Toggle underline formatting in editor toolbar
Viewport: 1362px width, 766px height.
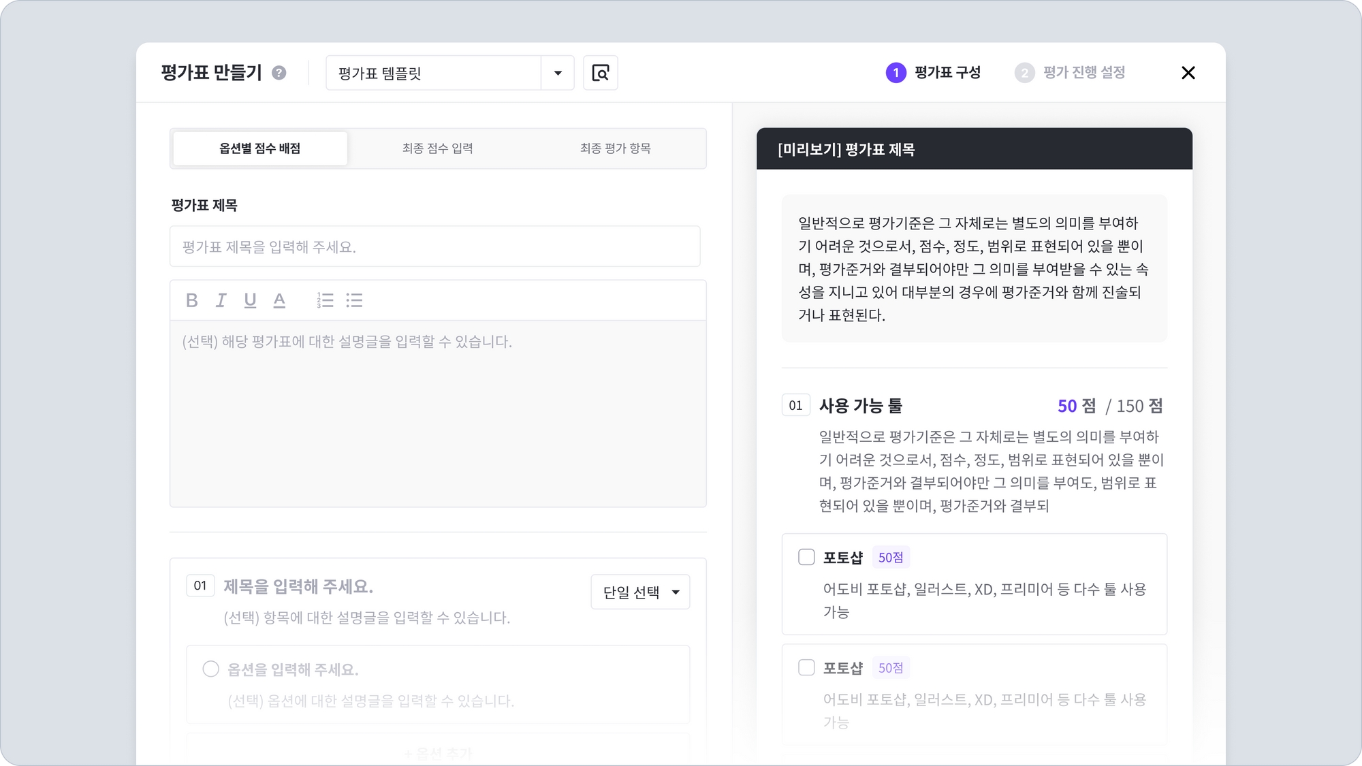(x=250, y=300)
